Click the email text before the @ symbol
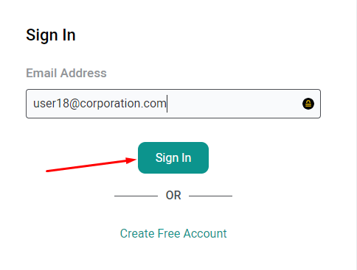The width and height of the screenshot is (357, 270). pos(51,104)
